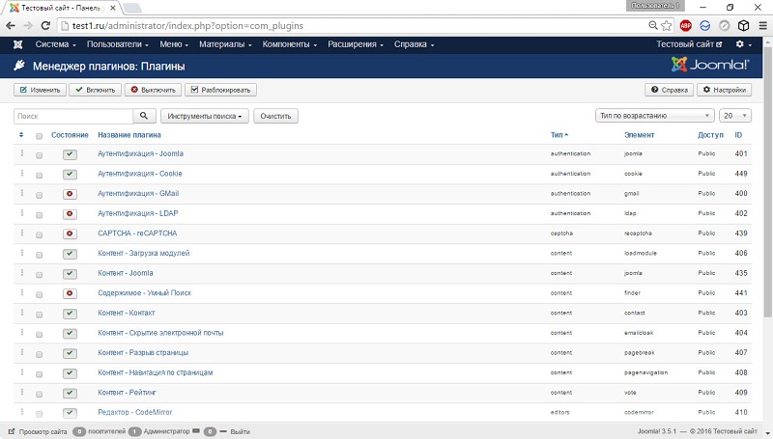Bookmark this page with the star icon

[x=667, y=26]
